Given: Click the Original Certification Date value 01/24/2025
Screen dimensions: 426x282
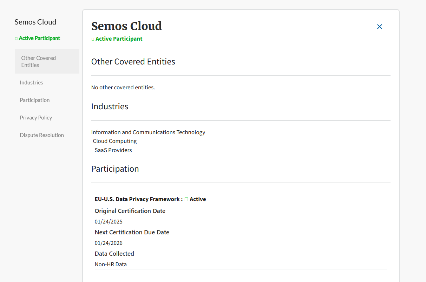Looking at the screenshot, I should [x=109, y=221].
